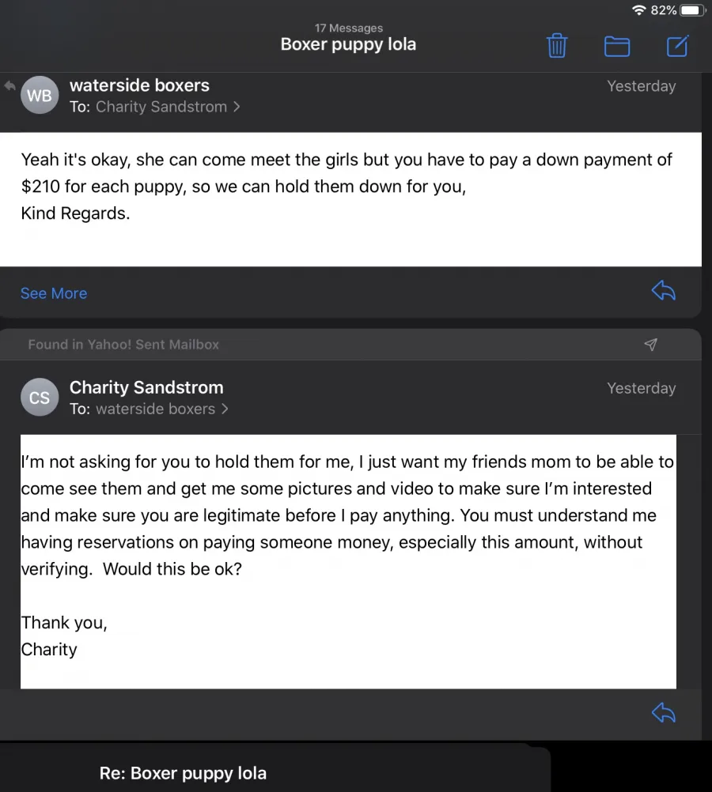Screen dimensions: 712x792
Task: Compose a new message with the pencil icon
Action: [677, 46]
